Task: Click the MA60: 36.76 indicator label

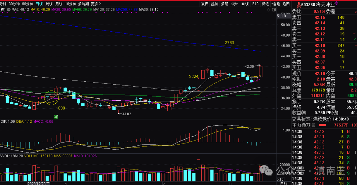Action: pyautogui.click(x=82, y=10)
